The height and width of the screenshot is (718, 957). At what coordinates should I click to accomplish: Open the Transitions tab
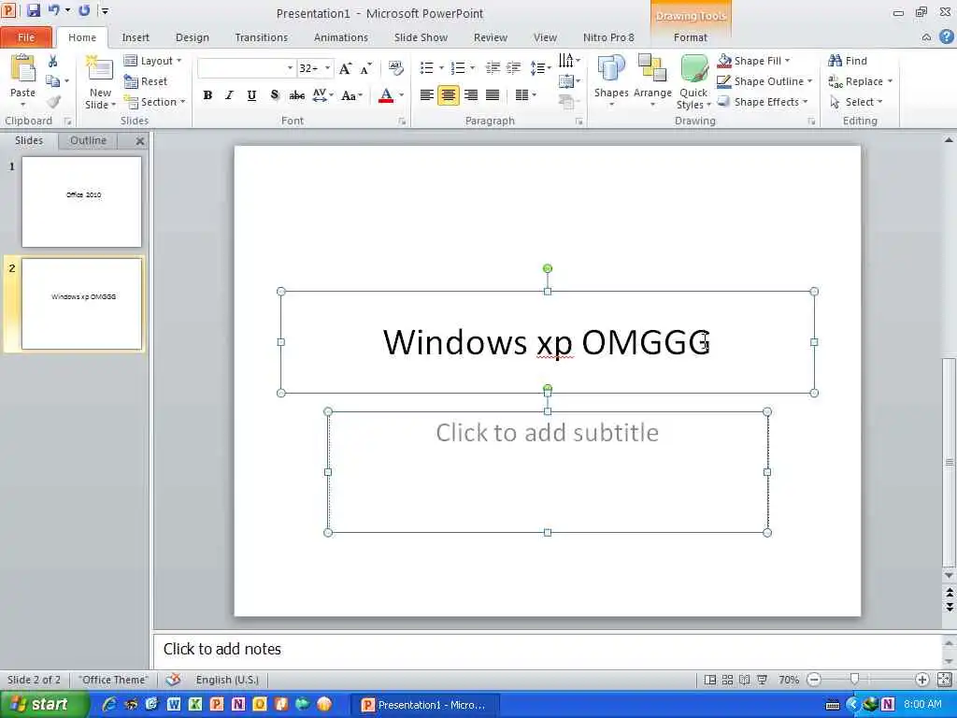262,37
